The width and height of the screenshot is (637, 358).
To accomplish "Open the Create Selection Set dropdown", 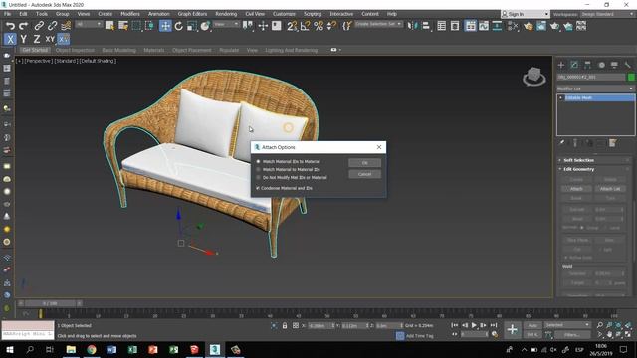I will [378, 24].
